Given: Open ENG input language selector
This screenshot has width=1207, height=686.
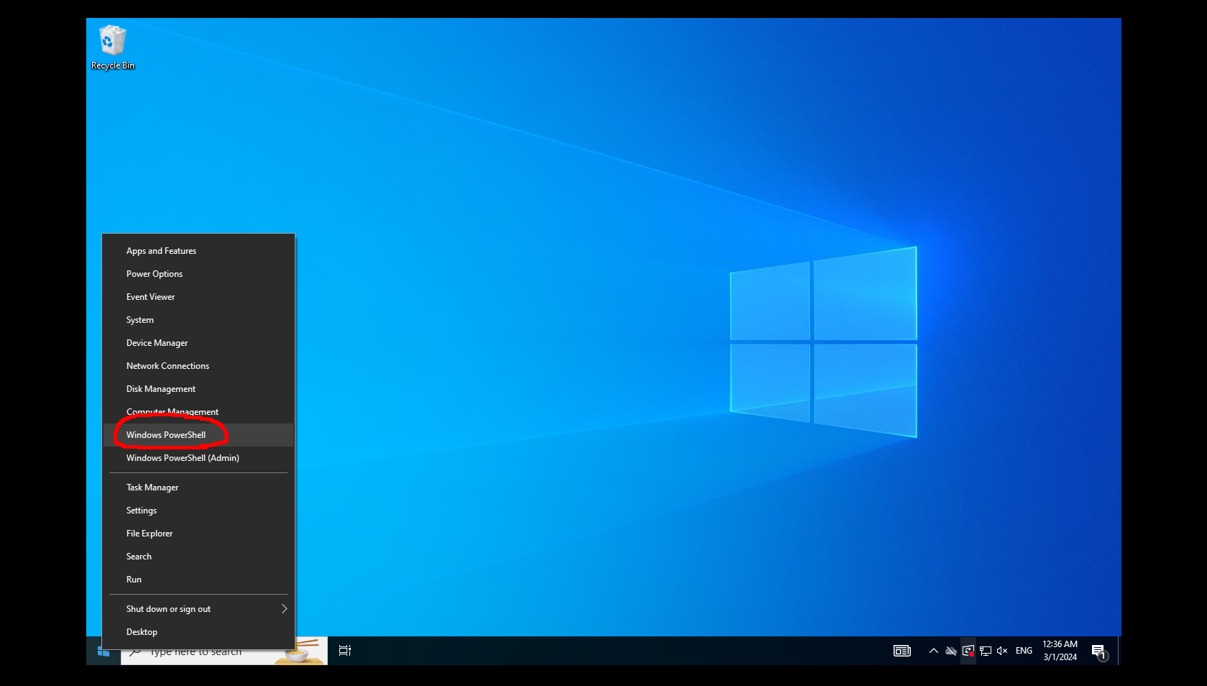Looking at the screenshot, I should click(x=1024, y=651).
